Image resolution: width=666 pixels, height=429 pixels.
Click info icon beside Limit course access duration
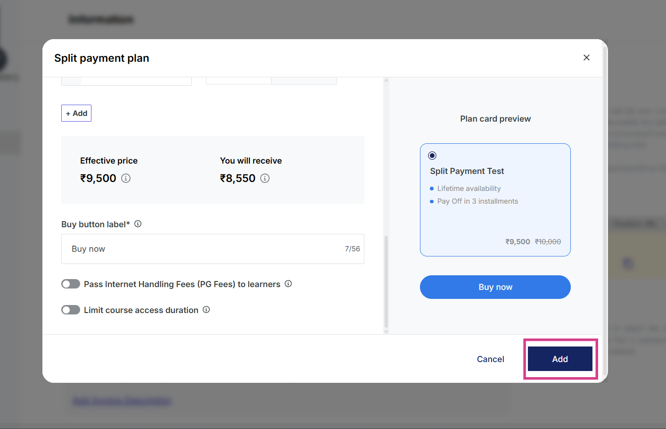coord(206,310)
